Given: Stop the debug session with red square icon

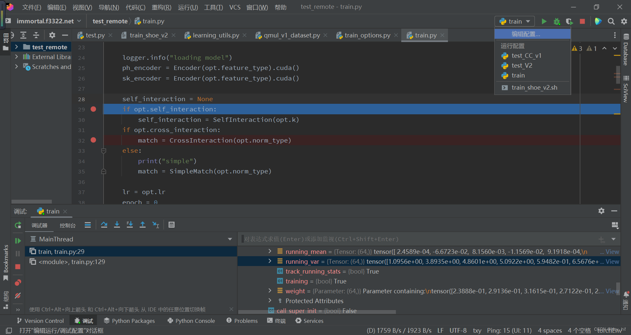Looking at the screenshot, I should click(18, 267).
